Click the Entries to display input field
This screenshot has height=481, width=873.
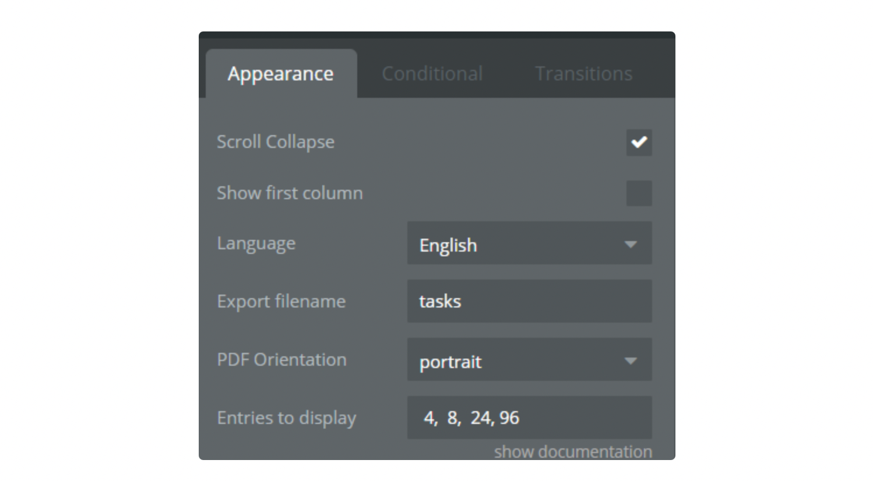tap(529, 418)
